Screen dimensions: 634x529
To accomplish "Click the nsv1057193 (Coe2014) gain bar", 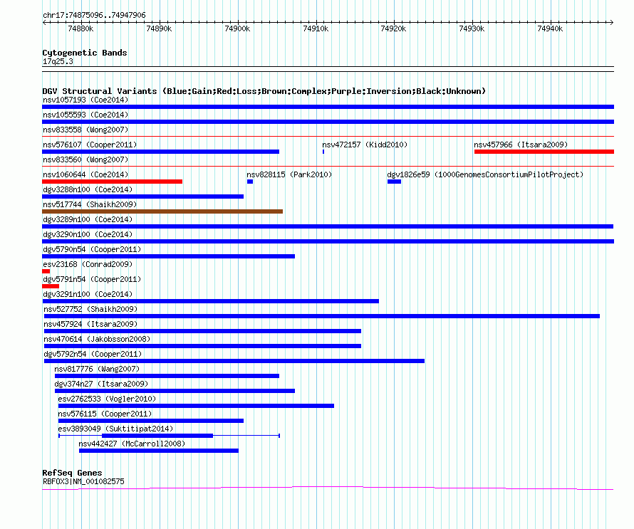I will [328, 107].
